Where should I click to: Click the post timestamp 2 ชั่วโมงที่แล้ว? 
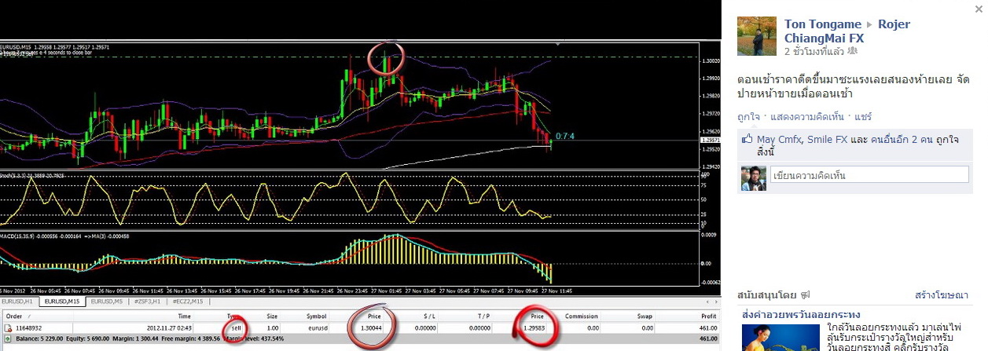814,51
